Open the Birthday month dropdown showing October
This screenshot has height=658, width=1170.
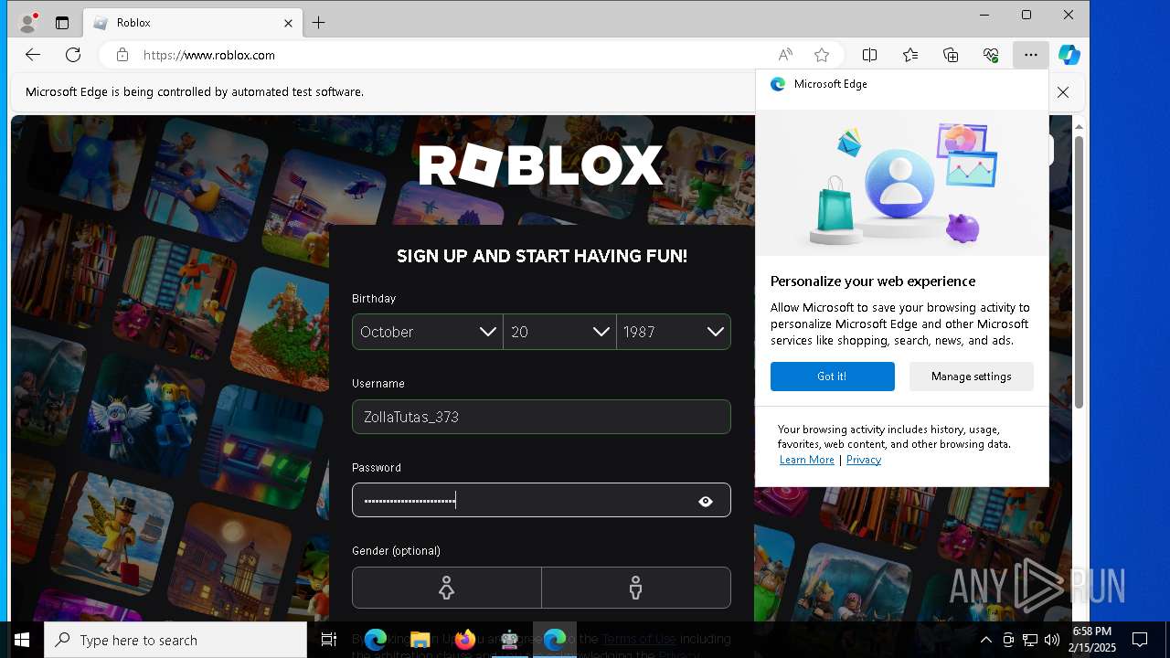428,332
